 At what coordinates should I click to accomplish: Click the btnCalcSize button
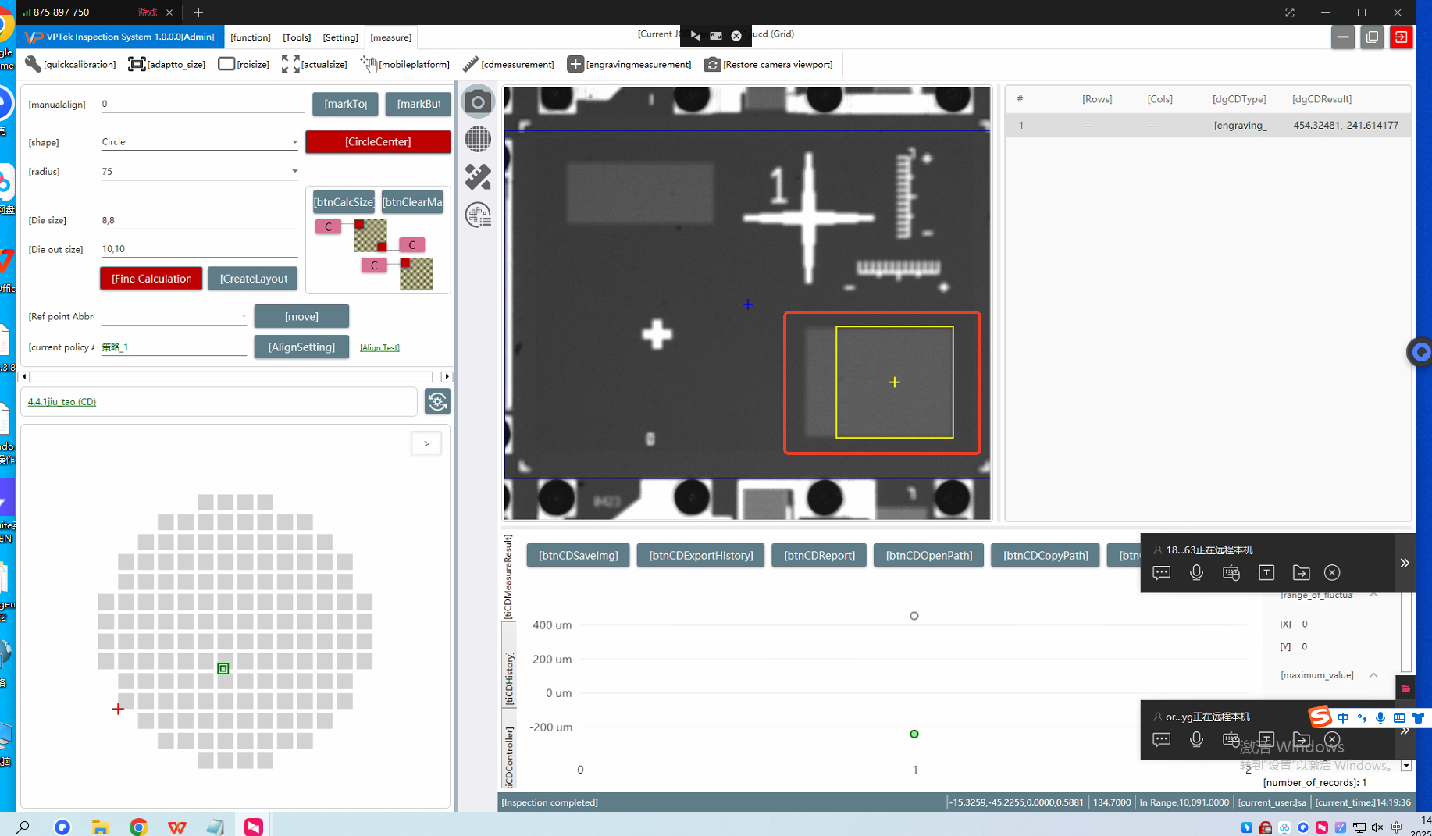tap(344, 202)
